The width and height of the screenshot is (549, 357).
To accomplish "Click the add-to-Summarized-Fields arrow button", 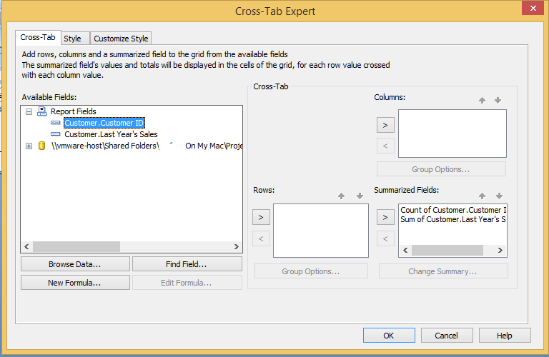I will click(x=385, y=216).
